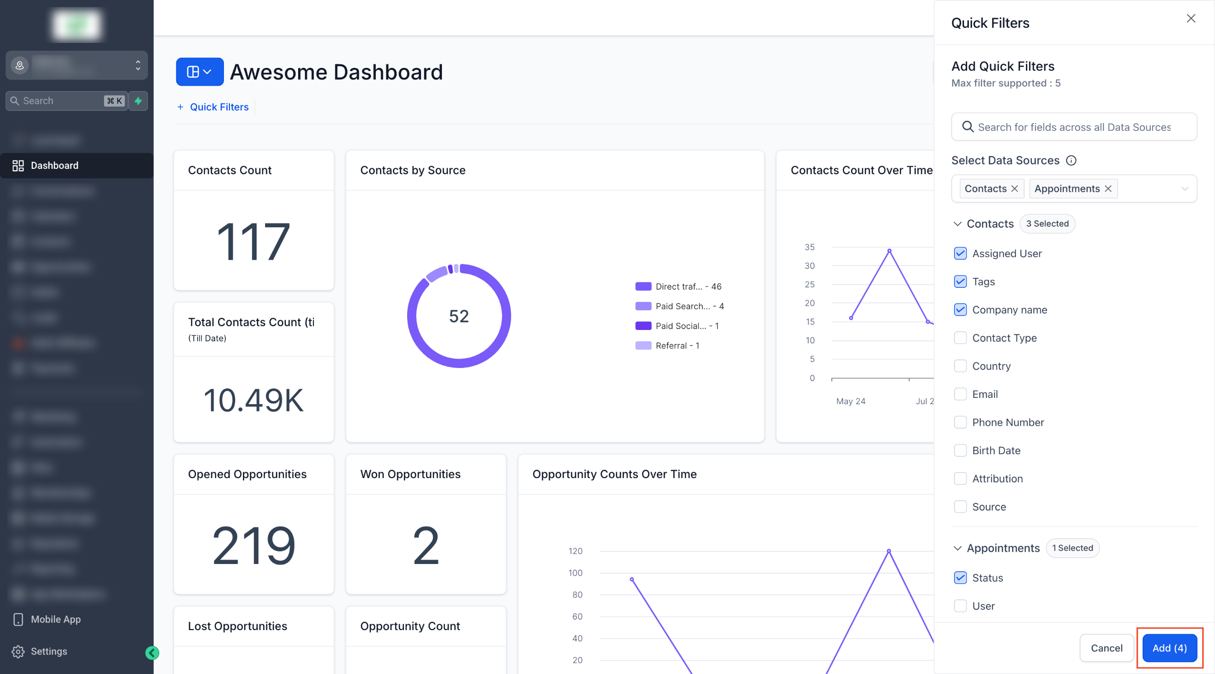
Task: Remove the Appointments data source tag
Action: pyautogui.click(x=1108, y=189)
